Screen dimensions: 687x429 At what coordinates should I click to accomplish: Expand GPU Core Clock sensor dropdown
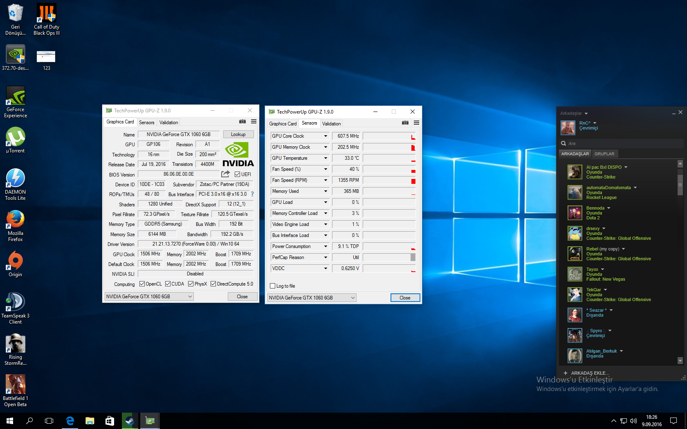pos(326,136)
